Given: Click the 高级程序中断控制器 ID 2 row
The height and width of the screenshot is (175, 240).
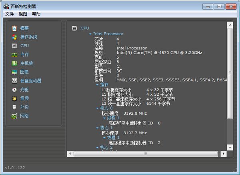Looking at the screenshot, I should coord(134,143).
